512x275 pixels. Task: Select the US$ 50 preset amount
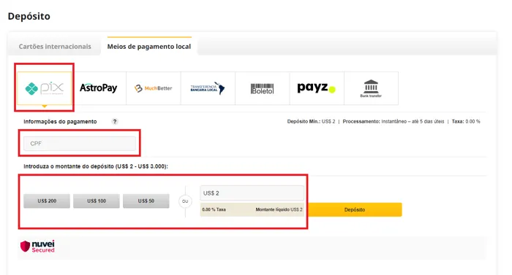point(146,201)
